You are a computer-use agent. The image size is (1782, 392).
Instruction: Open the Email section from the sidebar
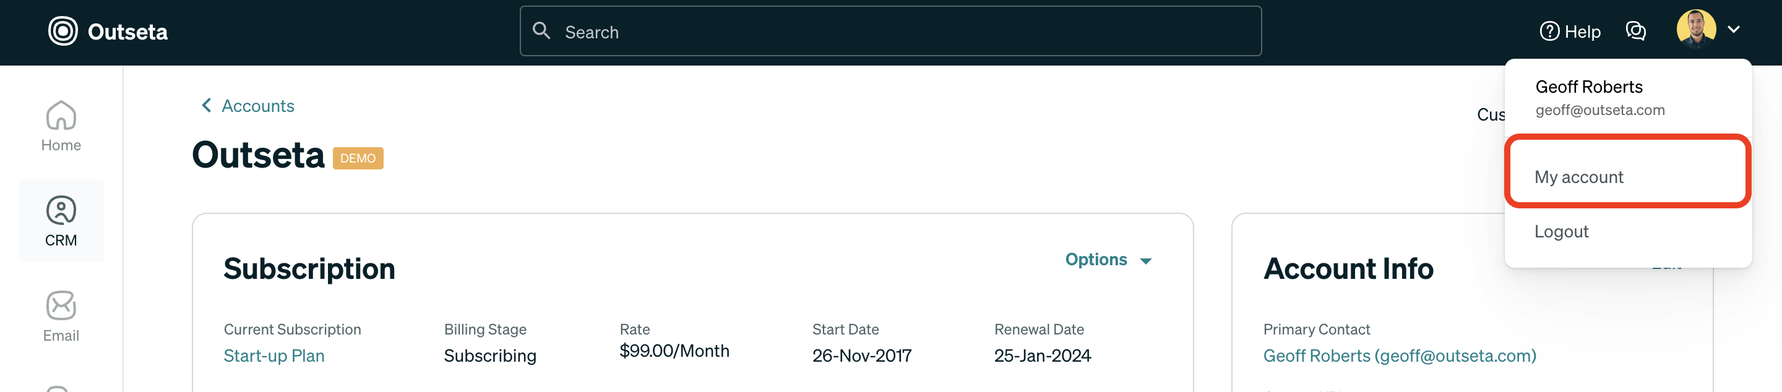pyautogui.click(x=61, y=306)
